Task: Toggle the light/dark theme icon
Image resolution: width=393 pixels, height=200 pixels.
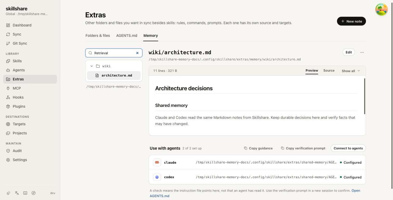Action: pos(9,193)
